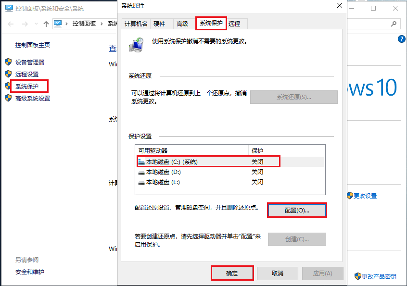Click 确定 to confirm dialog
The image size is (407, 286).
click(x=232, y=274)
